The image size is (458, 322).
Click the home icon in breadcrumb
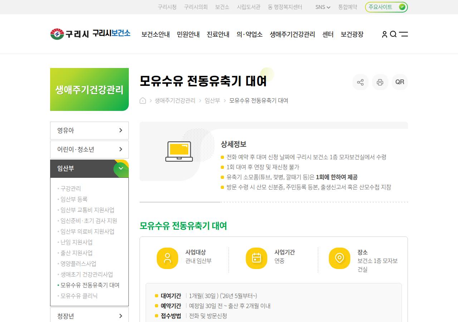coord(143,101)
